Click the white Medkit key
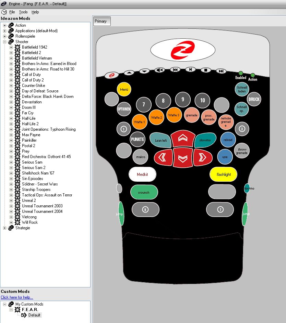This screenshot has width=286, height=323. [142, 174]
